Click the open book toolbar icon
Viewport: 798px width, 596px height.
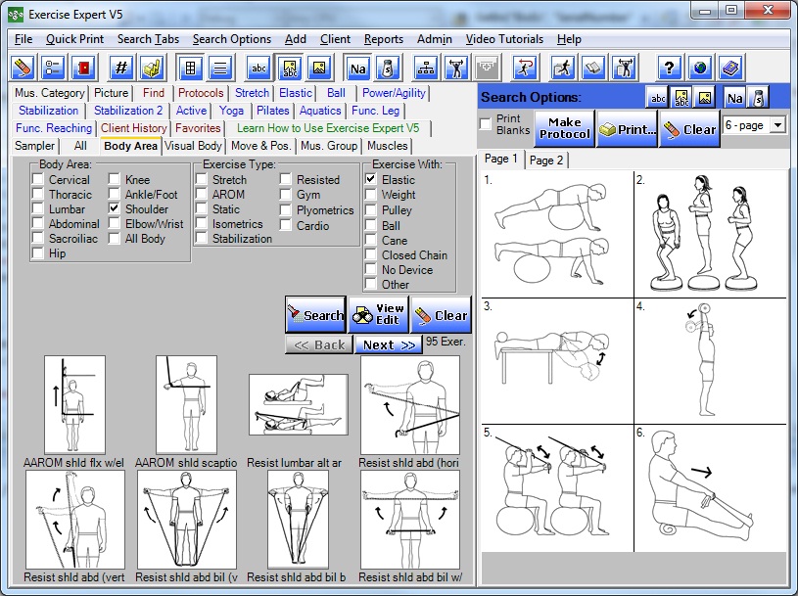point(593,68)
